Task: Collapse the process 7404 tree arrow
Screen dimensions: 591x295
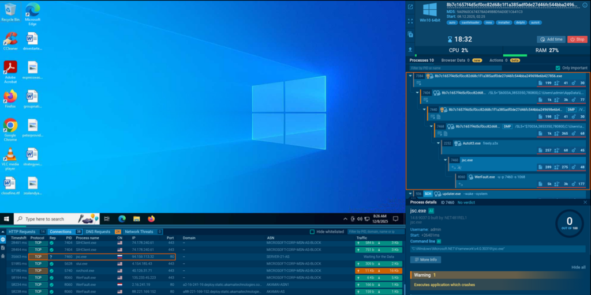Action: pyautogui.click(x=417, y=92)
